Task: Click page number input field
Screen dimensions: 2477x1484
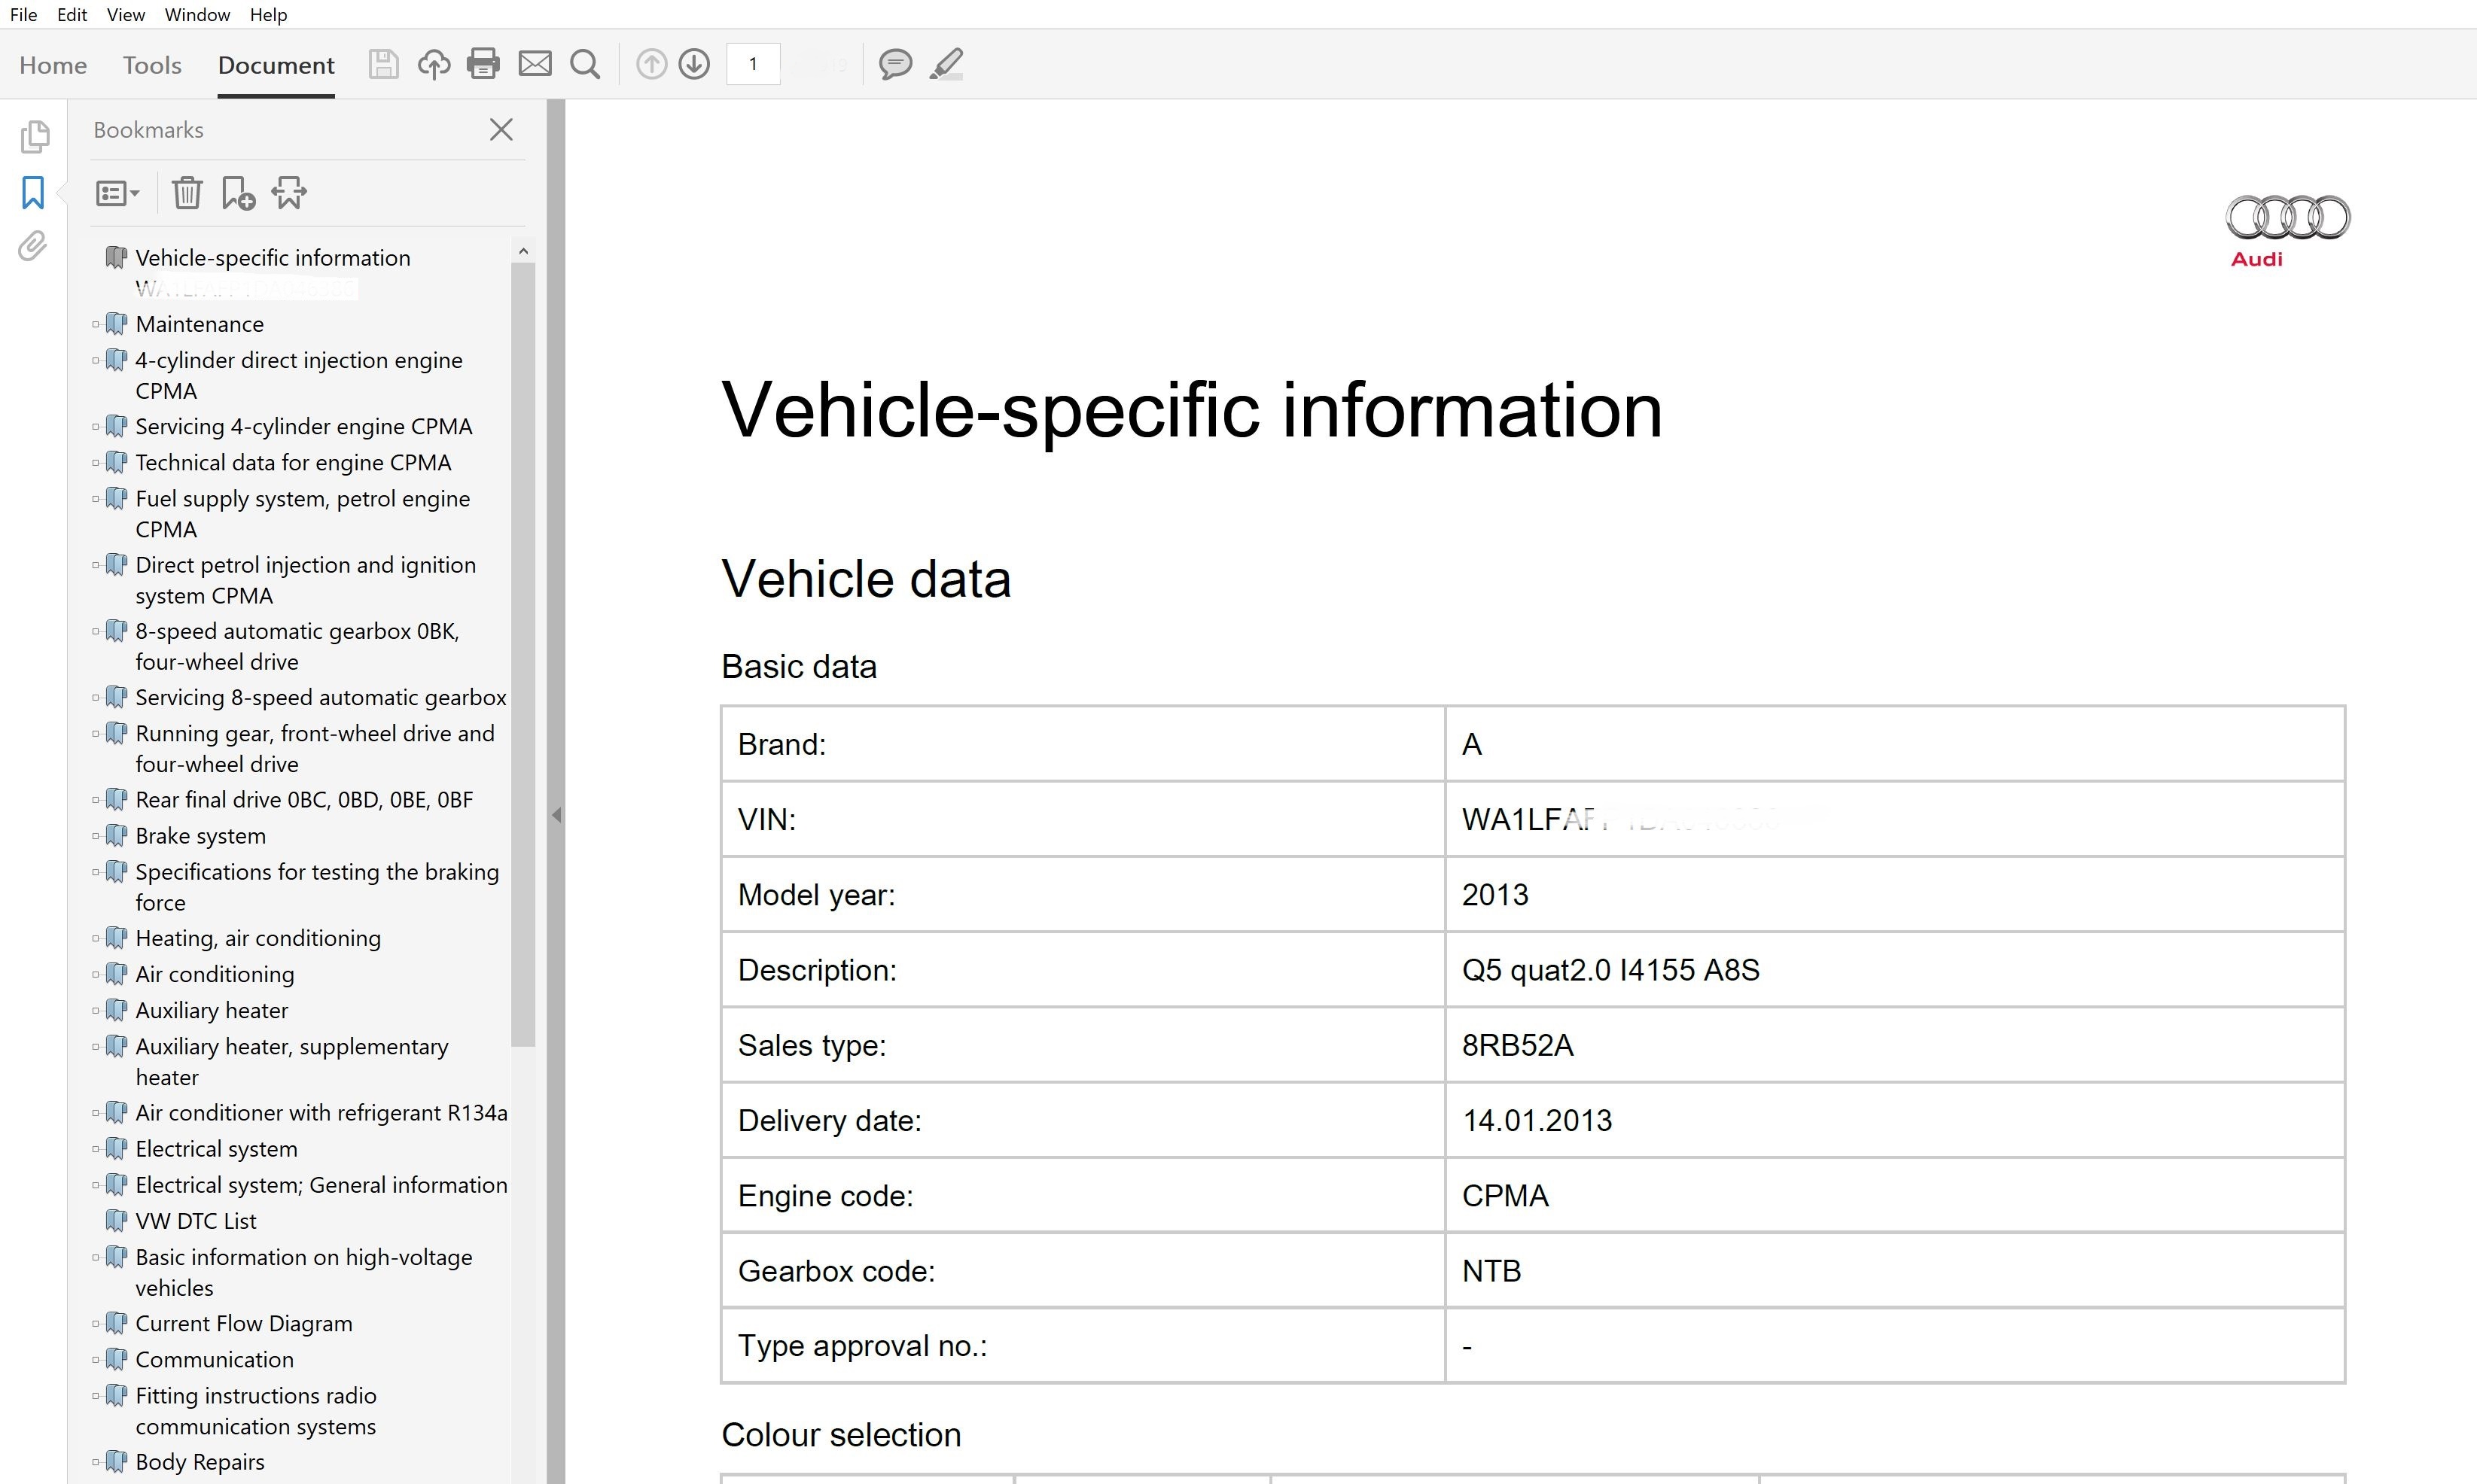Action: (754, 64)
